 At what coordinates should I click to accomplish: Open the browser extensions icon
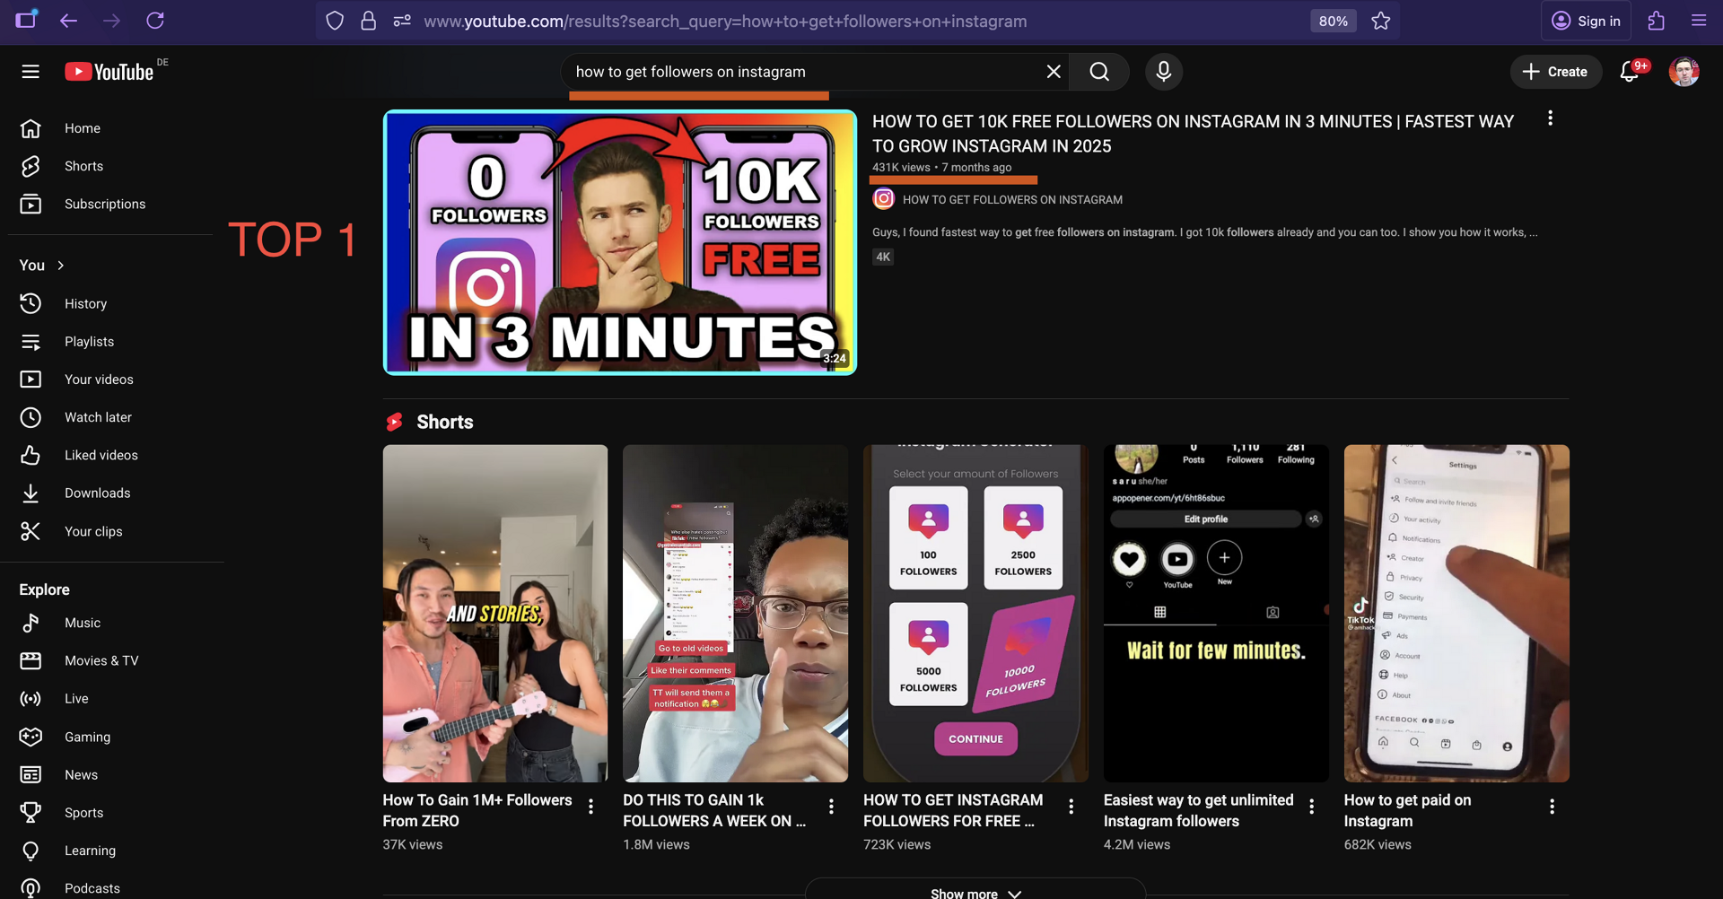pyautogui.click(x=1657, y=21)
